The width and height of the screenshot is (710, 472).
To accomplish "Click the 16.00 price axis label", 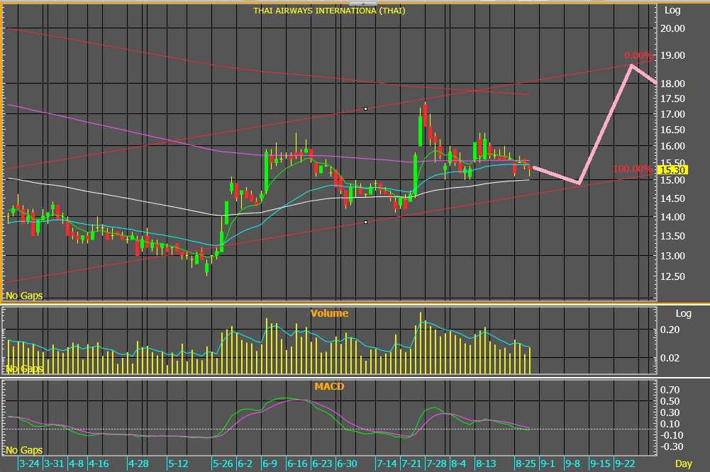I will [x=672, y=146].
